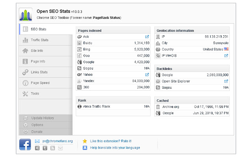
Task: Open the Options menu item
Action: pos(37,125)
